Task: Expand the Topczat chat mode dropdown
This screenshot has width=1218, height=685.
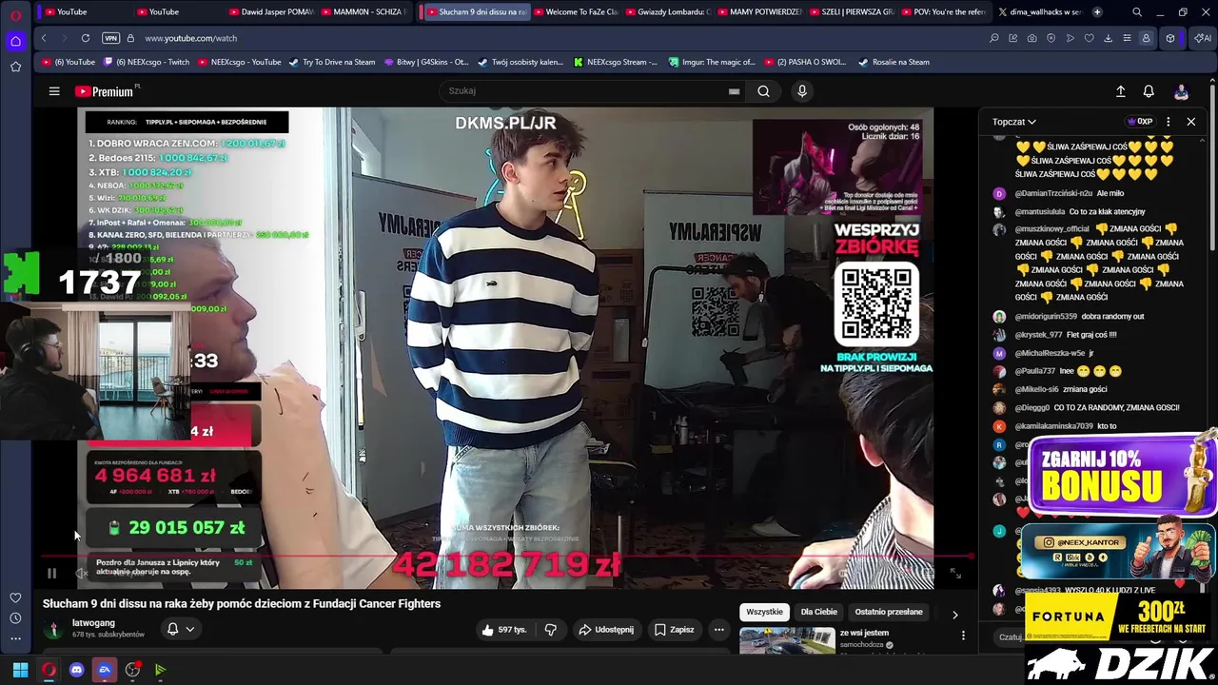Action: pos(1013,122)
